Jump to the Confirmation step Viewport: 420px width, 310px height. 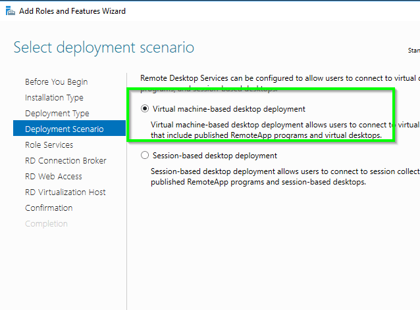tap(48, 208)
